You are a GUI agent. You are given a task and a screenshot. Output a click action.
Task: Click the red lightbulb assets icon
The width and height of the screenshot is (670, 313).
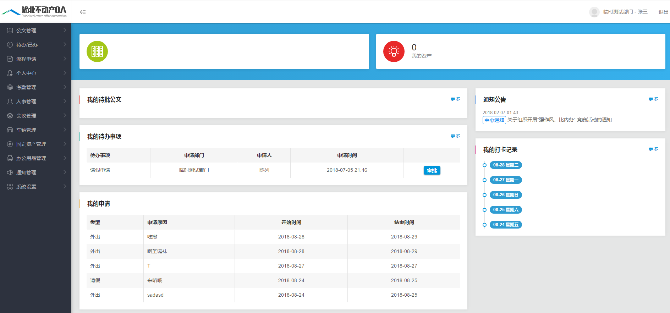click(394, 51)
